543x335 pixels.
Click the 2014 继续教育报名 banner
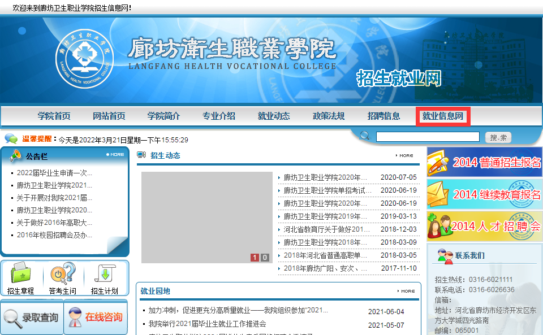484,194
